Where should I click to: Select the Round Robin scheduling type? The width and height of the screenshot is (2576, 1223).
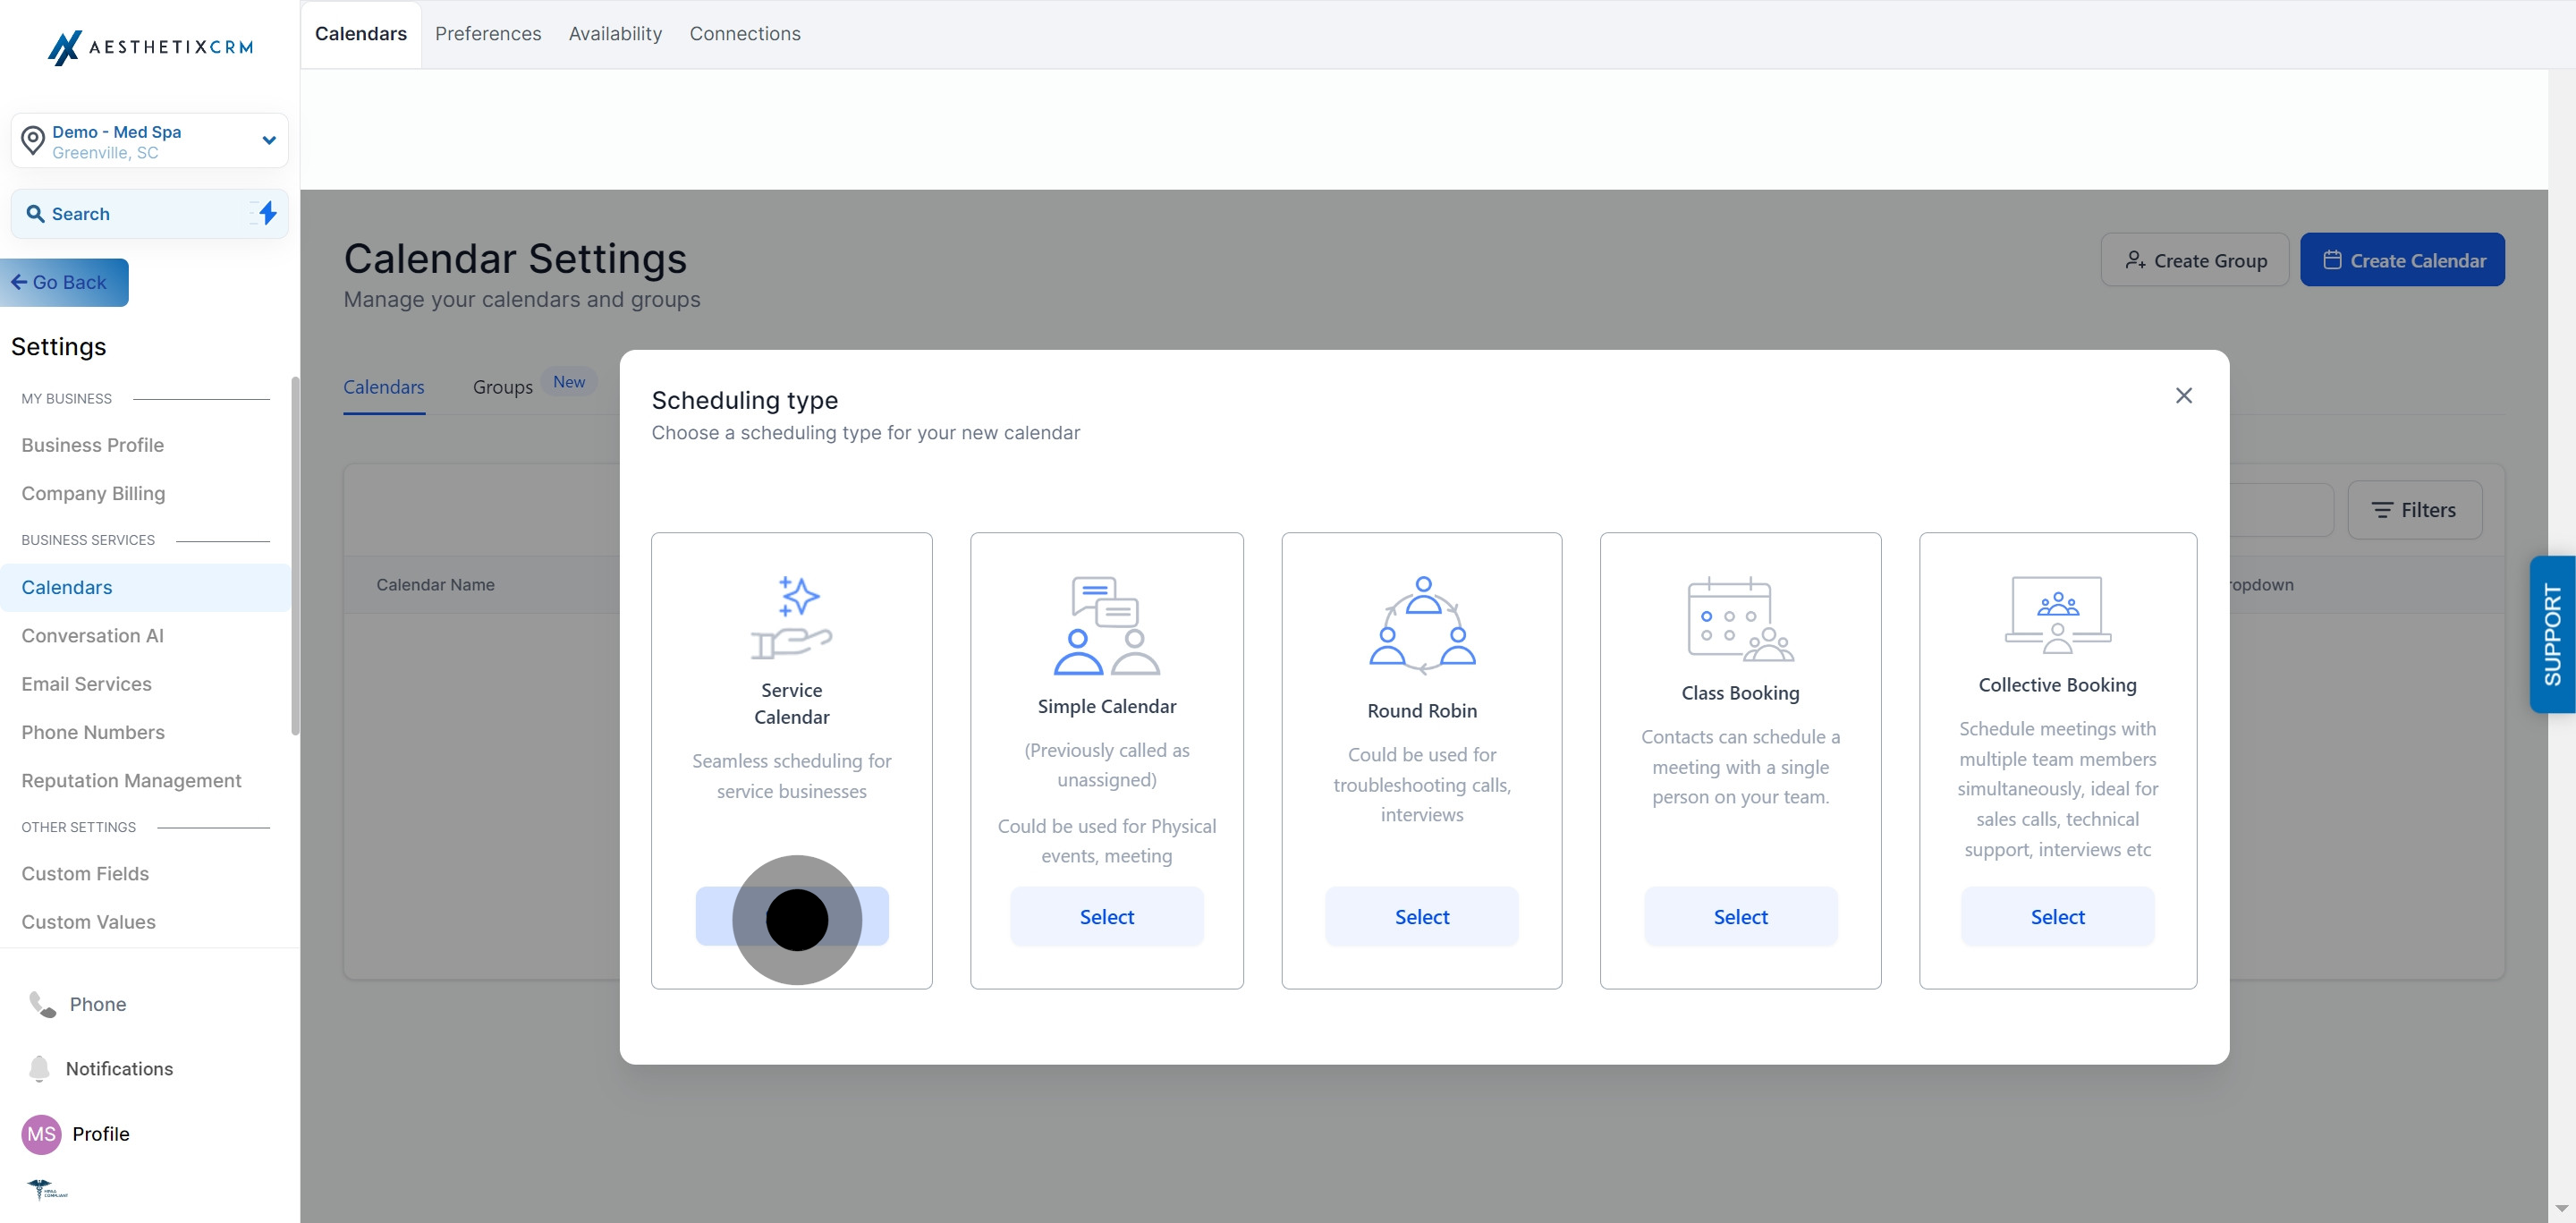[x=1421, y=916]
